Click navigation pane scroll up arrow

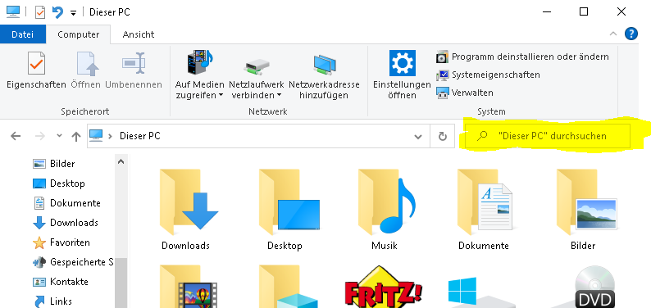tap(121, 162)
